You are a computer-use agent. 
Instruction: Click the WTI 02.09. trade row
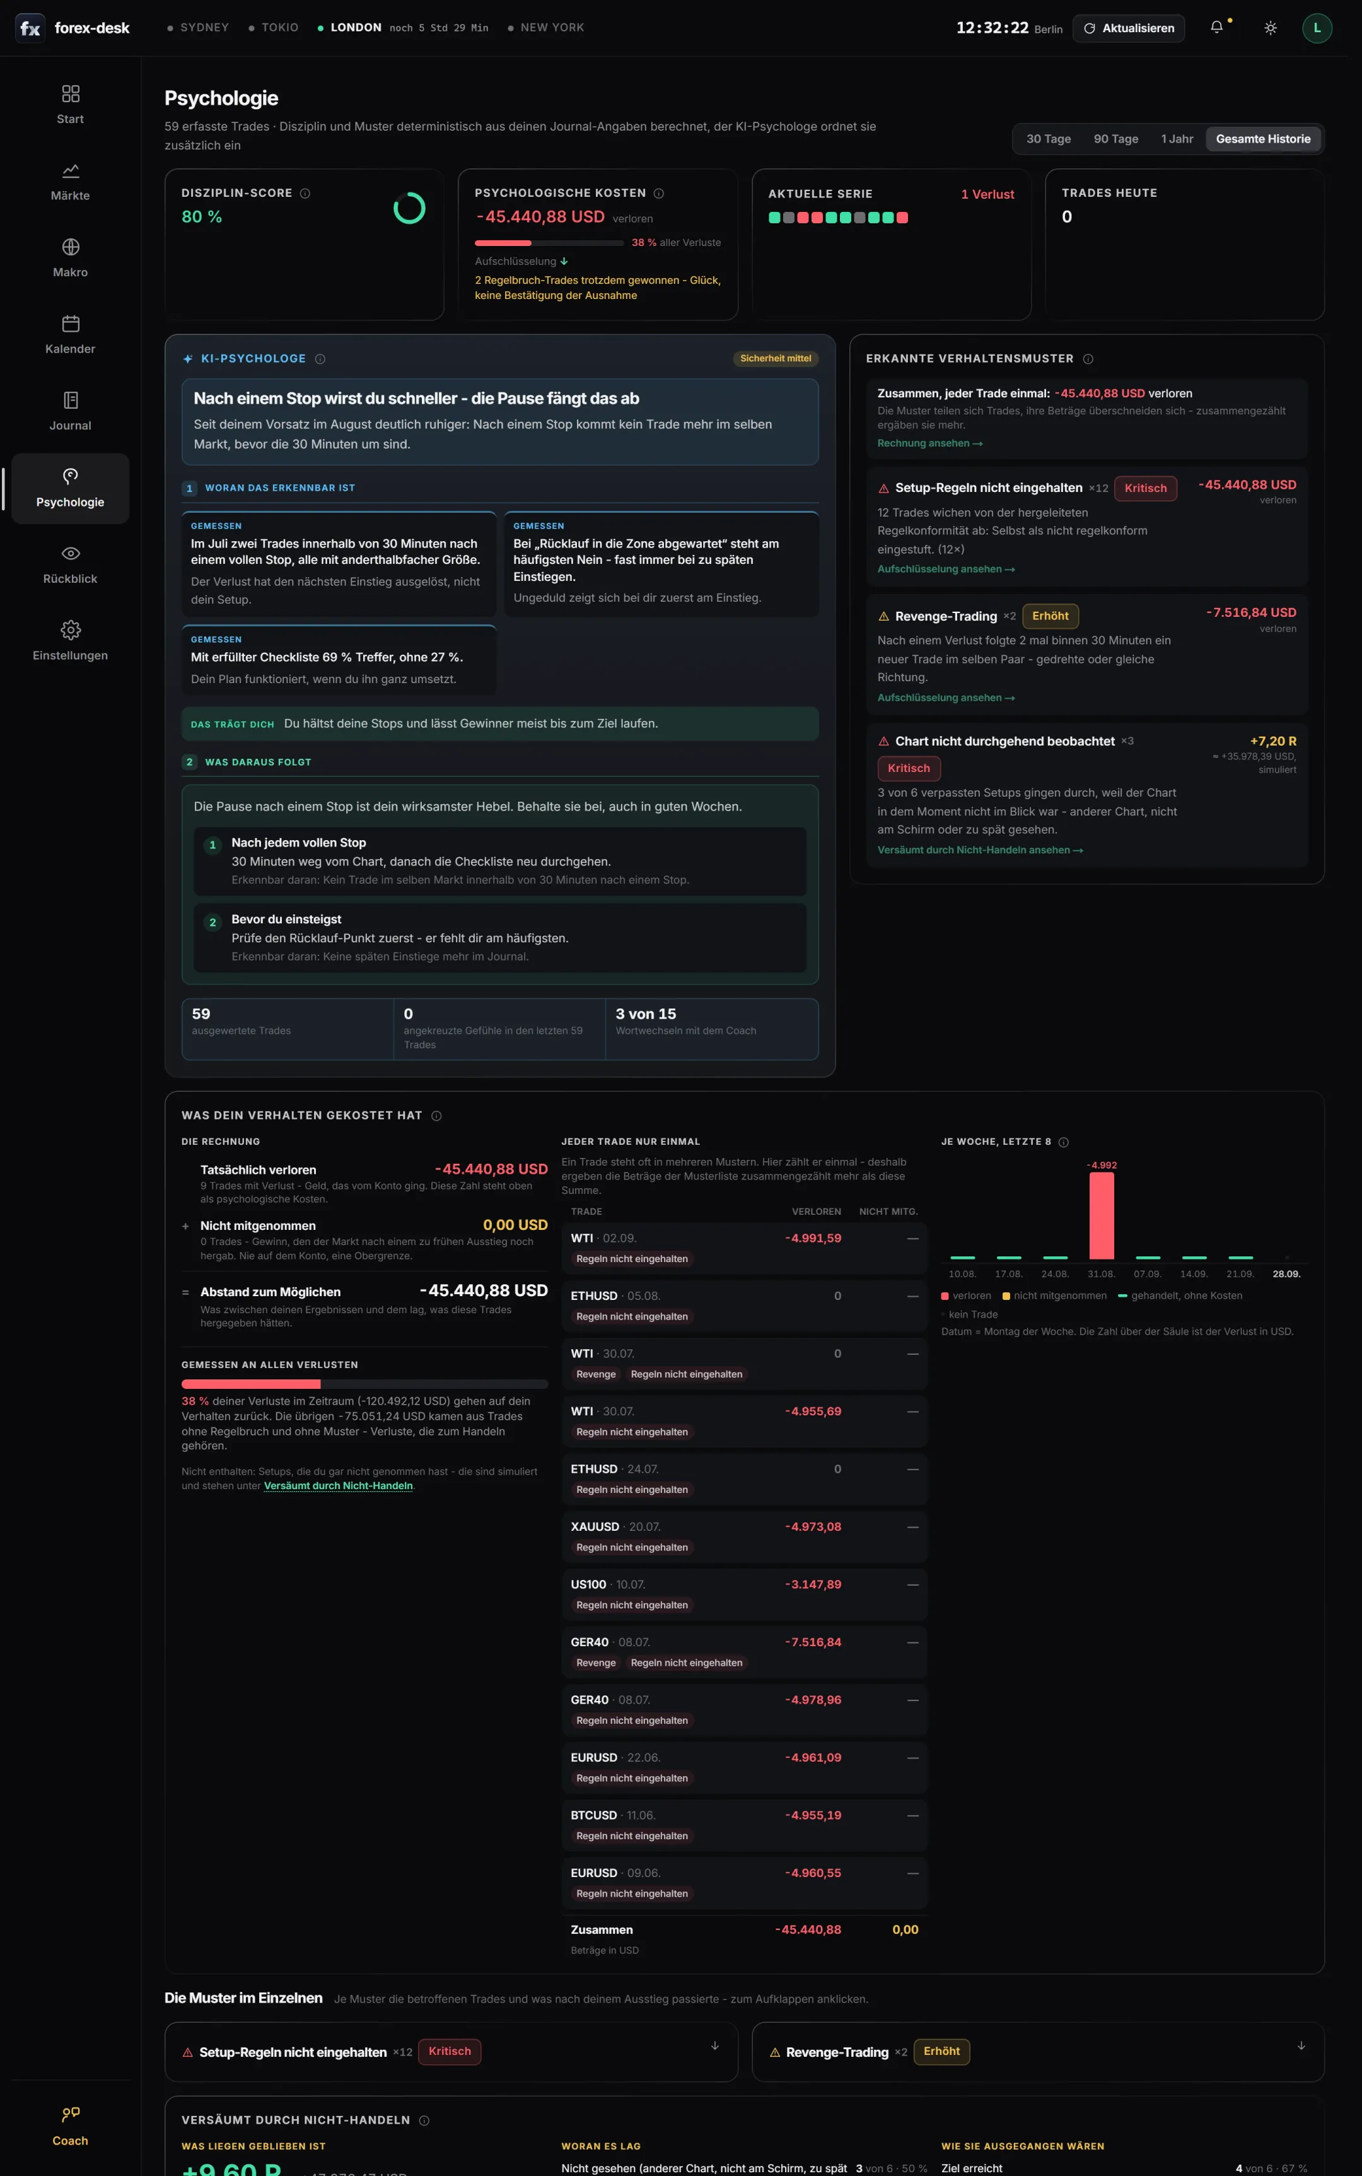point(744,1248)
